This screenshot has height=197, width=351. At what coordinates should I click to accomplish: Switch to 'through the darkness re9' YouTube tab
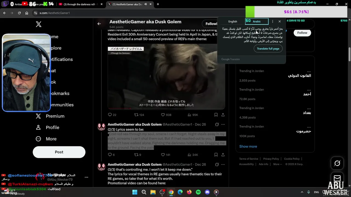click(x=80, y=4)
